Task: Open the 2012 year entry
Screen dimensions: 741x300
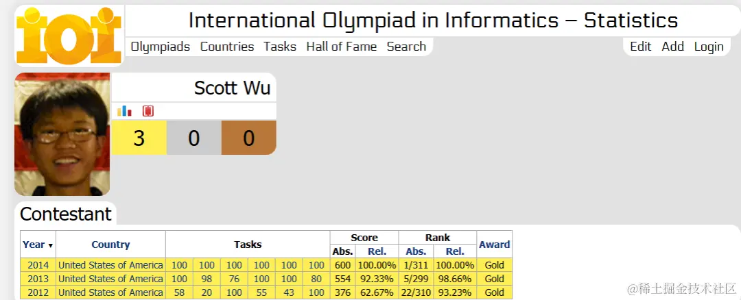Action: coord(38,292)
